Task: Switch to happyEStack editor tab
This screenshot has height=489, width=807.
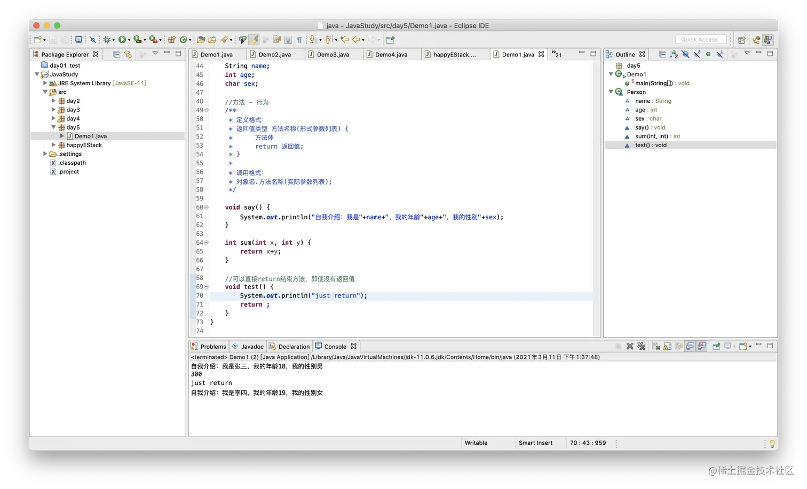Action: click(454, 54)
